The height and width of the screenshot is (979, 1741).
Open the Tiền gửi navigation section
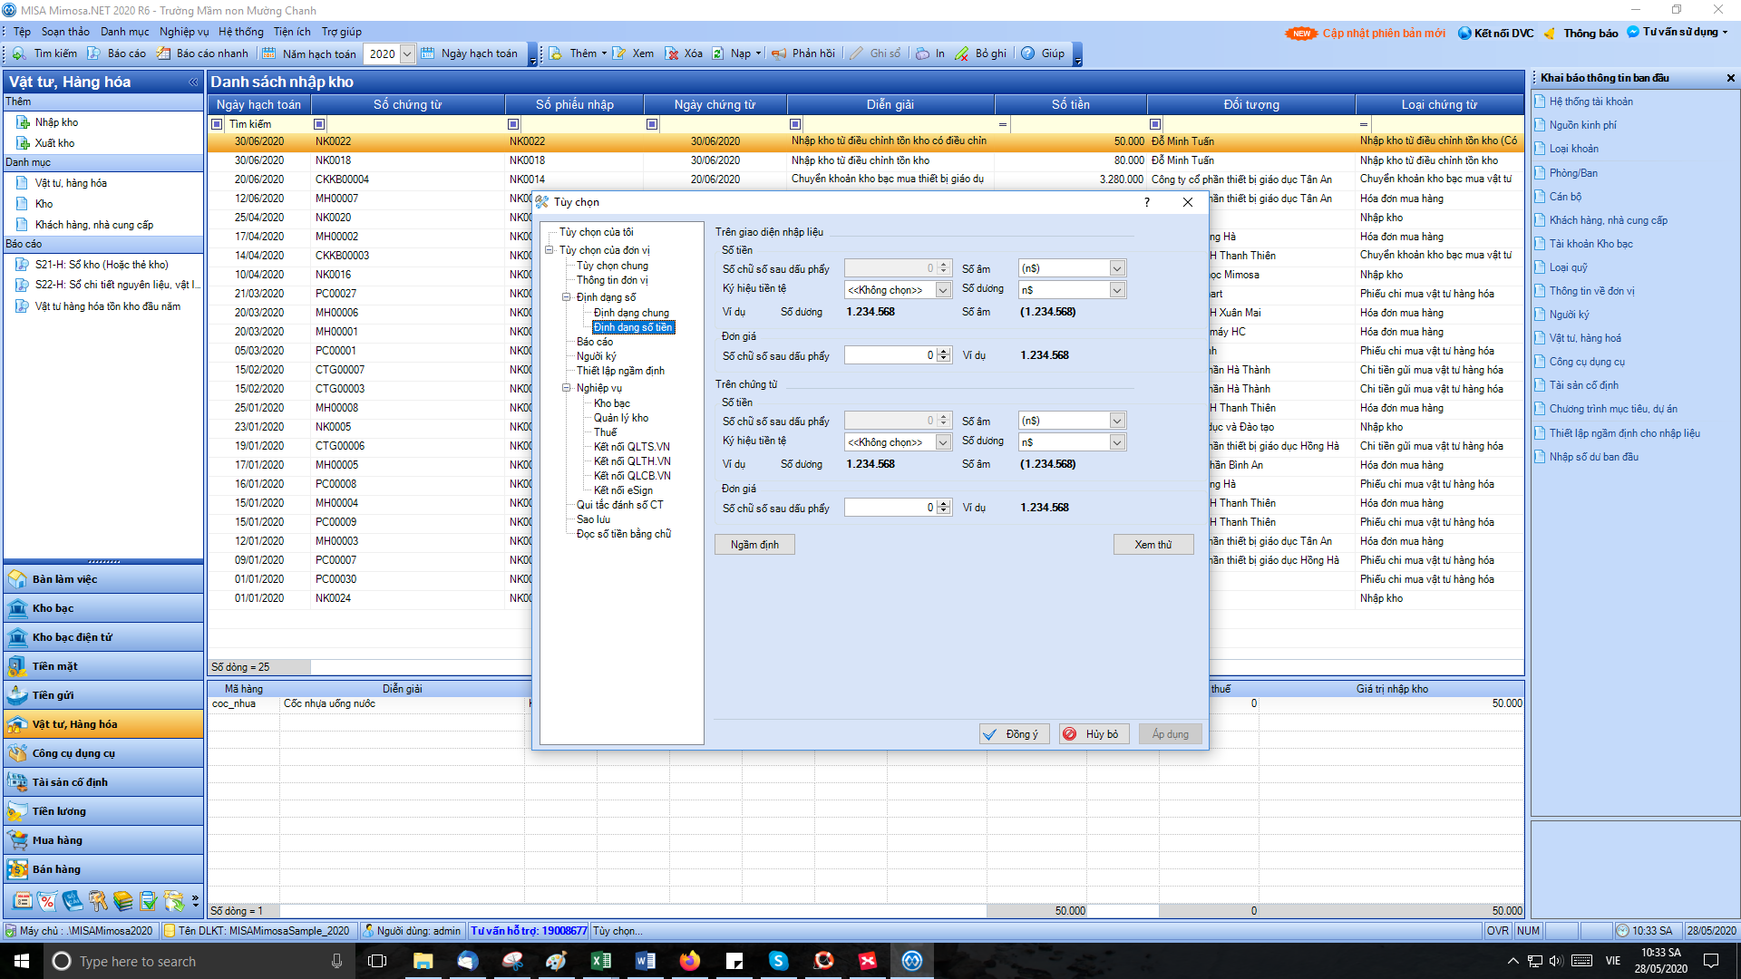(103, 695)
